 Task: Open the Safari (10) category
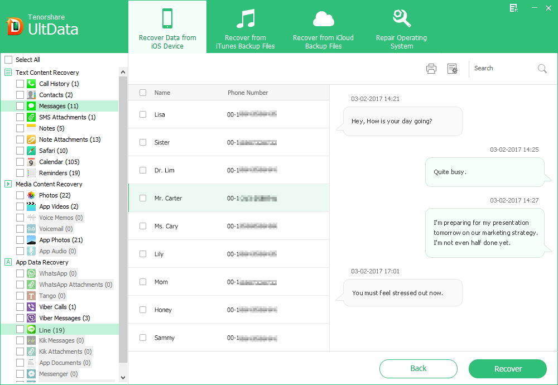tap(54, 151)
